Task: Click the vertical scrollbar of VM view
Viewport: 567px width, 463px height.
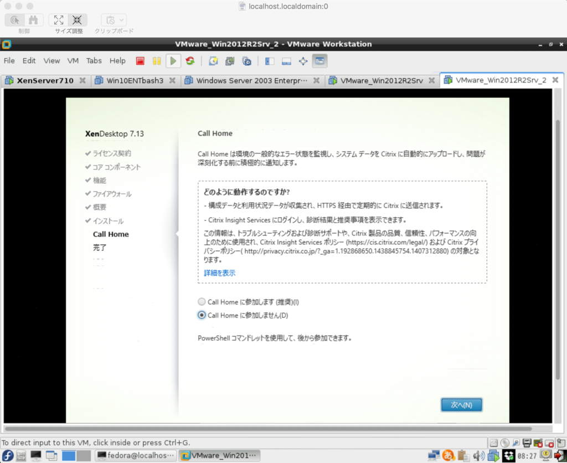Action: point(558,250)
